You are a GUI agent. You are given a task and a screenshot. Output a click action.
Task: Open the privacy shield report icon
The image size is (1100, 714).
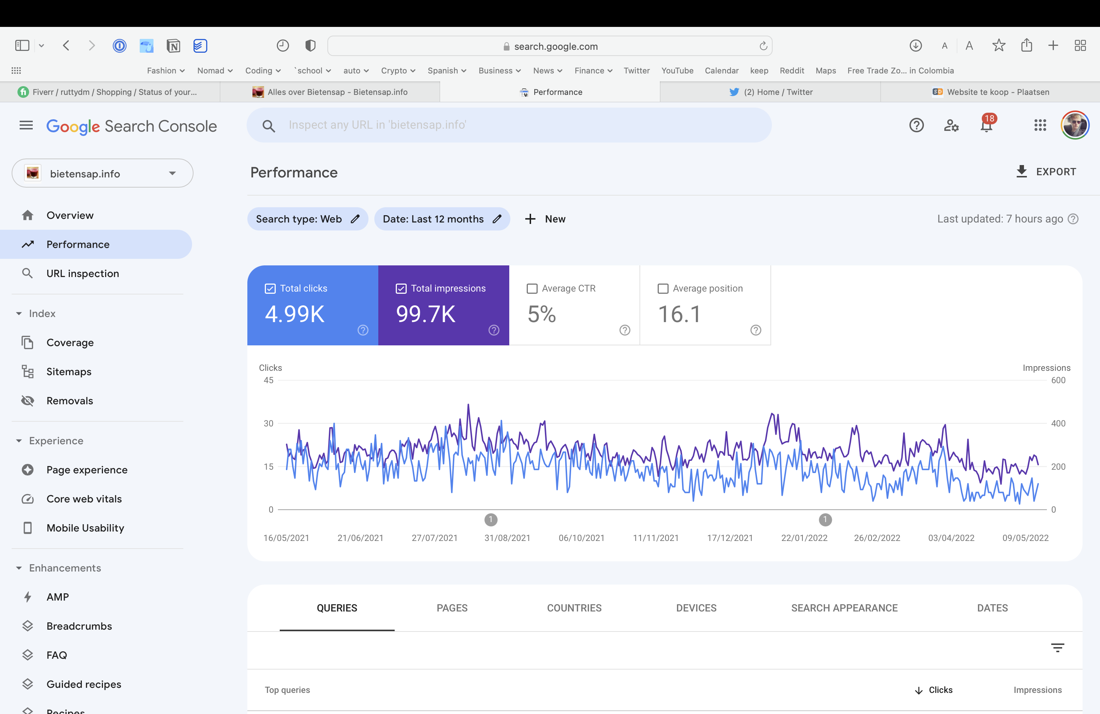point(310,45)
